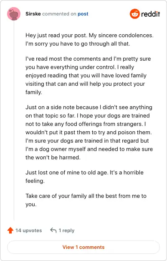Click paragraph starting 'I've read most the comments'
This screenshot has width=167, height=261.
point(88,75)
